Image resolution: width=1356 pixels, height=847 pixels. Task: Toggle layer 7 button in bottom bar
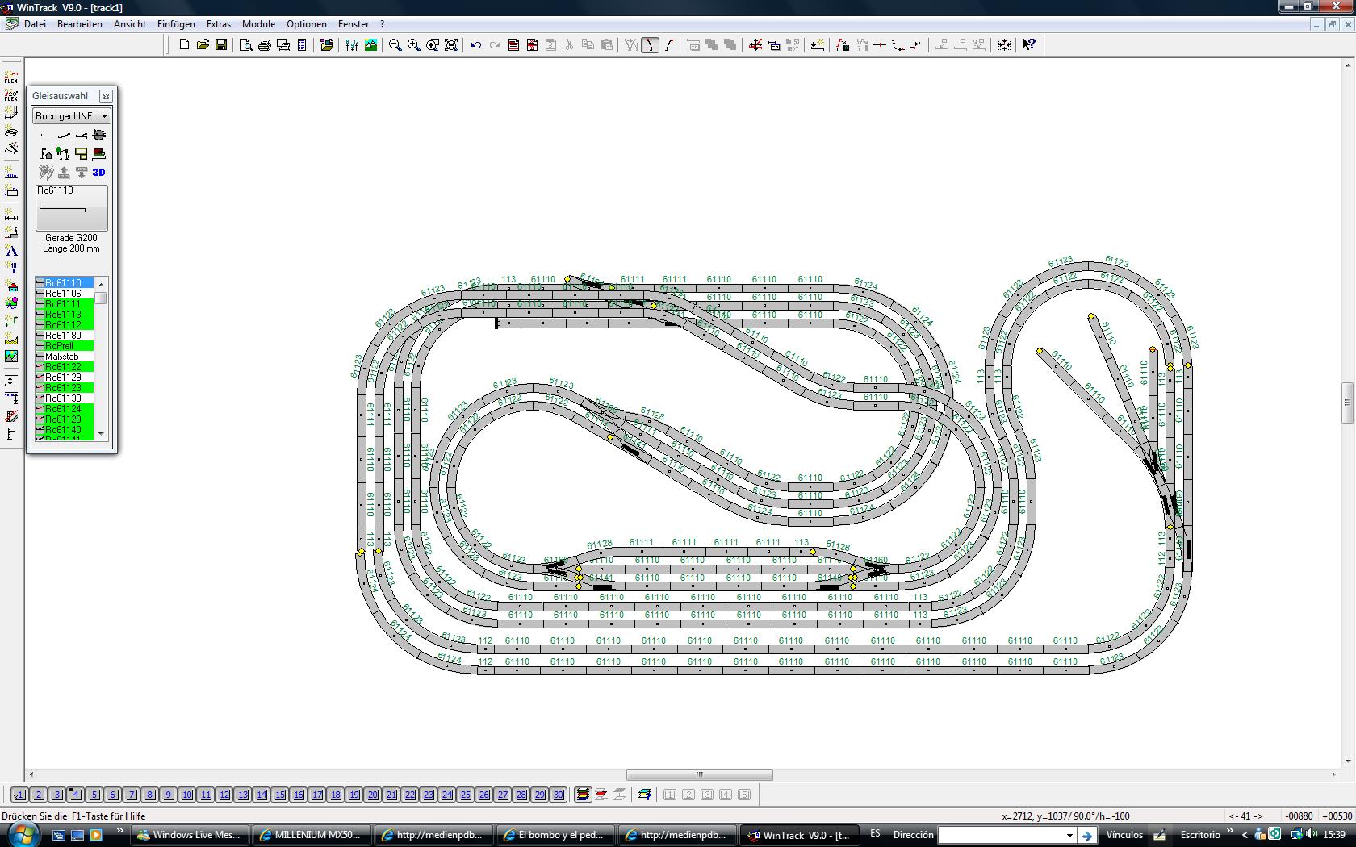(132, 795)
